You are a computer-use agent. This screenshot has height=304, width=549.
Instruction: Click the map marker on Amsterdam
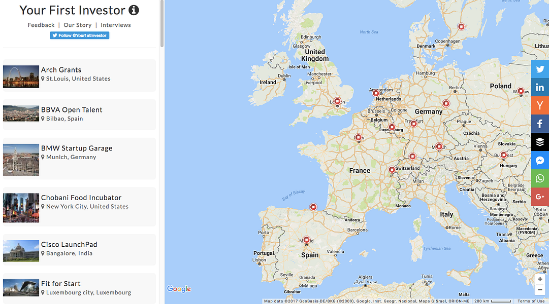376,93
